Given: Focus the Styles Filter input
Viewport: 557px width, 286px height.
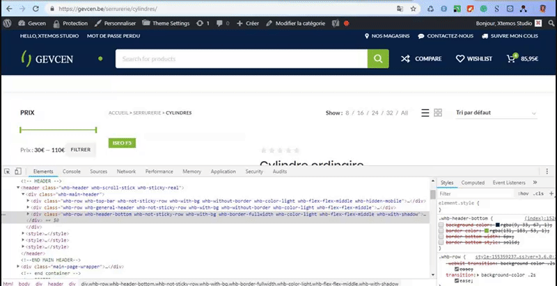Looking at the screenshot, I should (x=476, y=194).
